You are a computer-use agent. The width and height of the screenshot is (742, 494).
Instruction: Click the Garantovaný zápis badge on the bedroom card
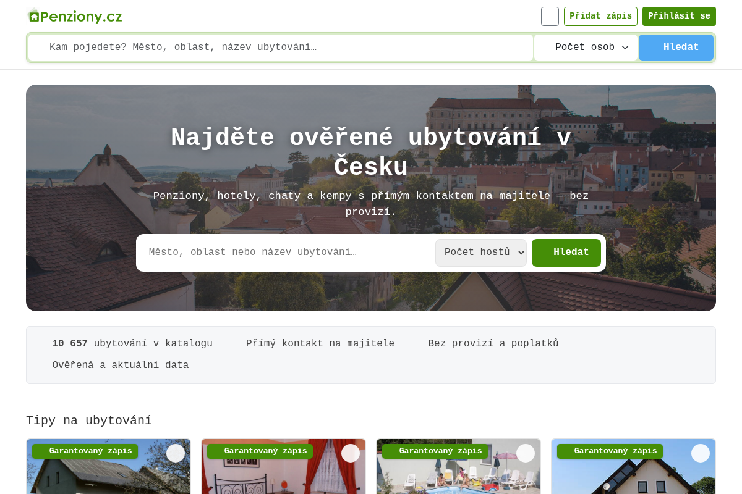pyautogui.click(x=260, y=451)
